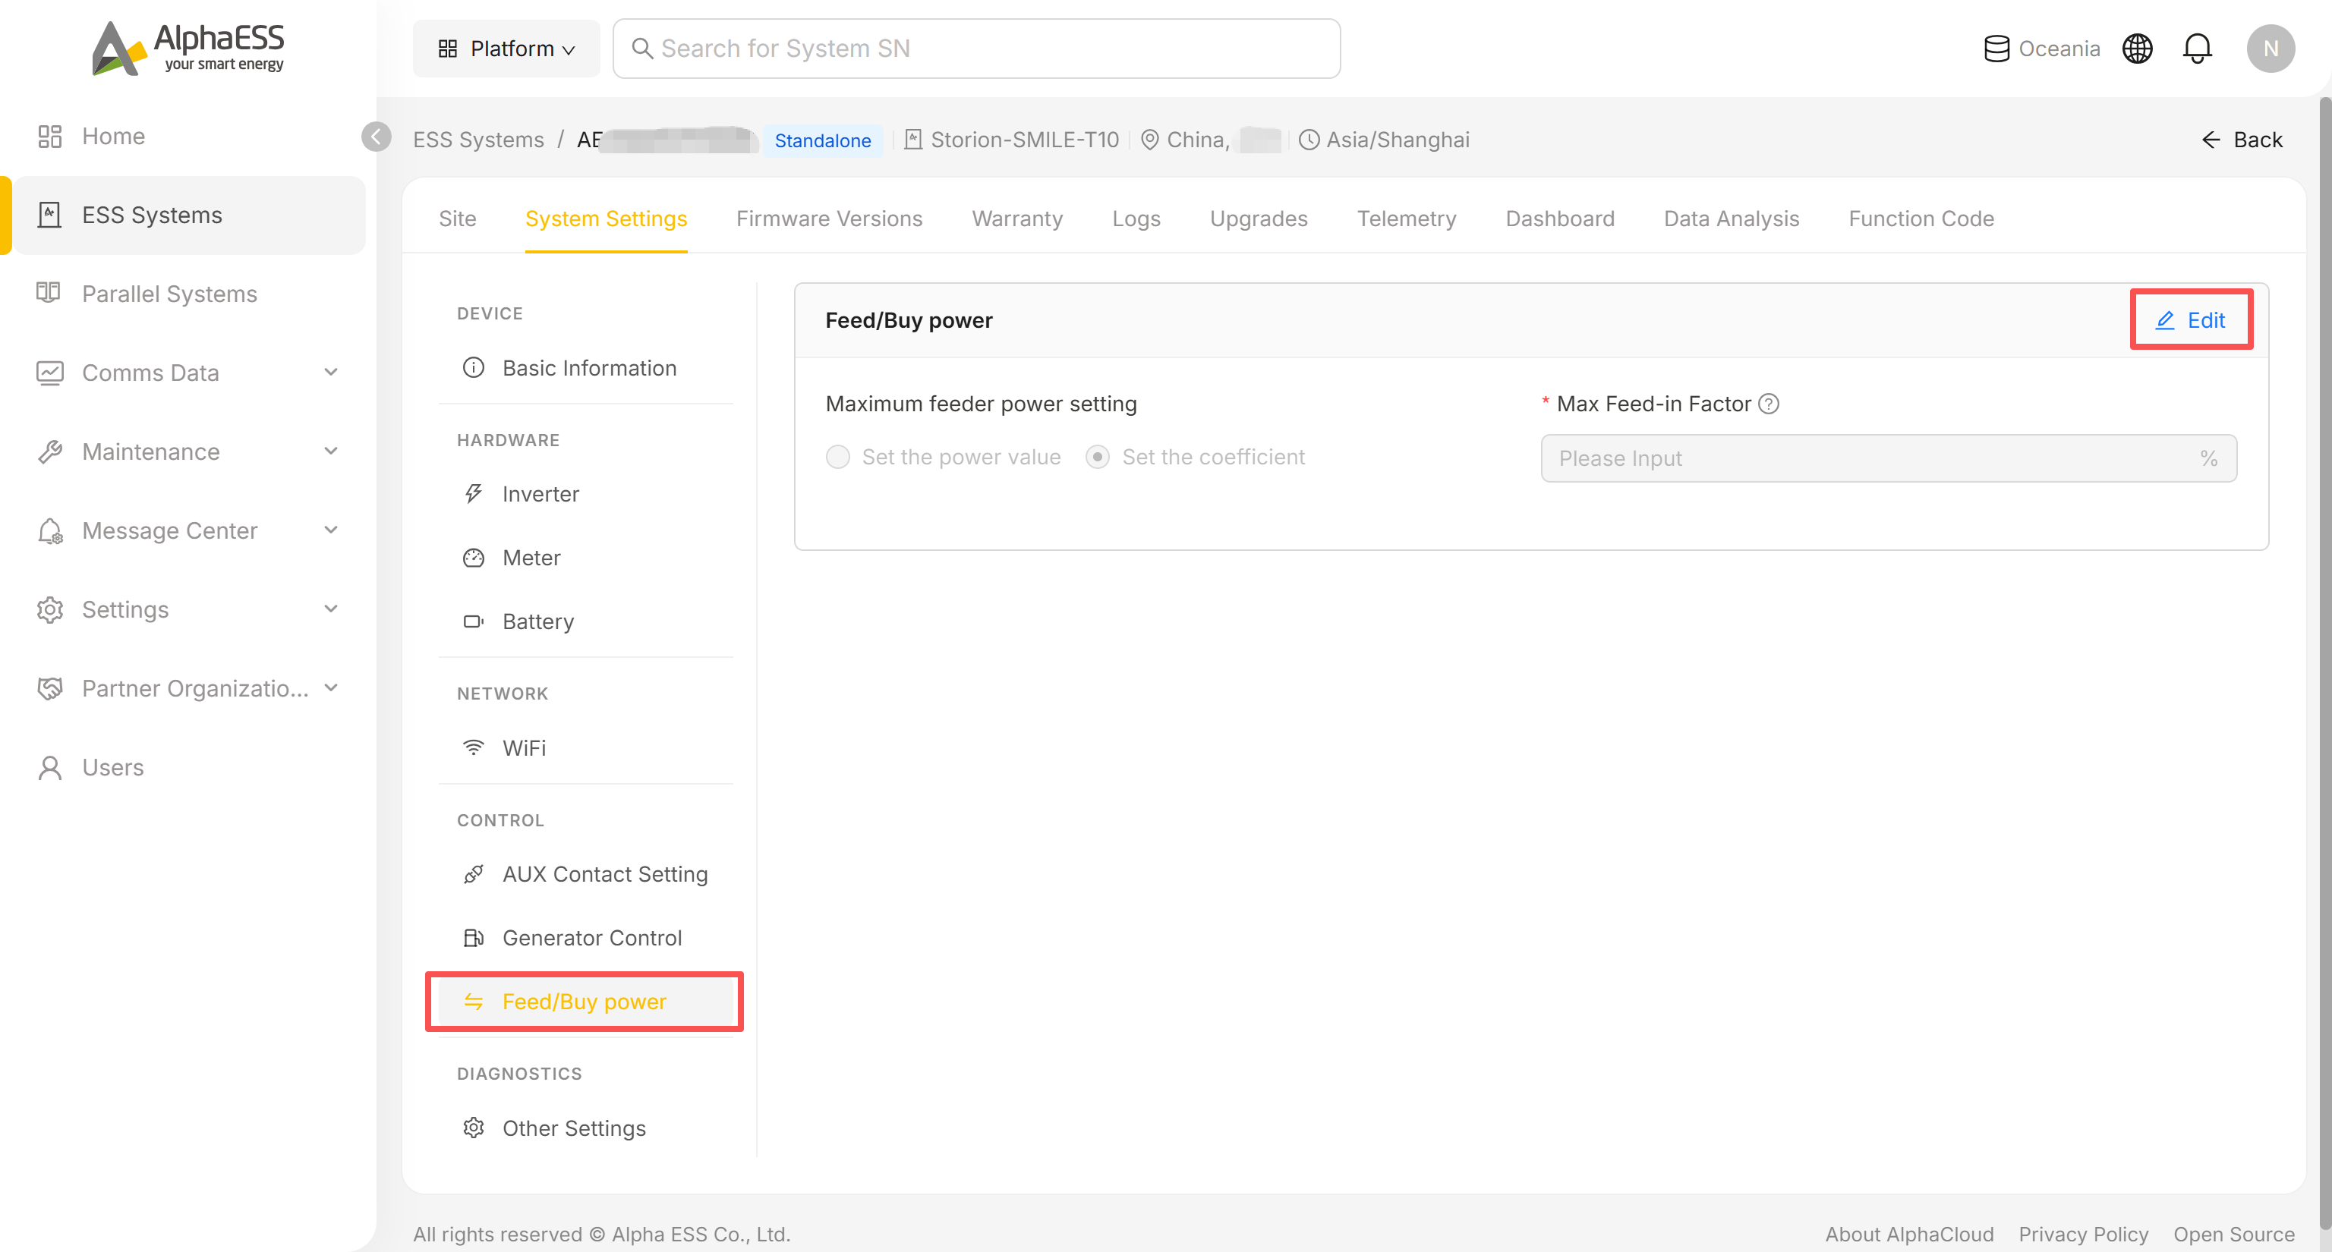Open the About AlphaCloud link
This screenshot has width=2332, height=1252.
(1908, 1234)
